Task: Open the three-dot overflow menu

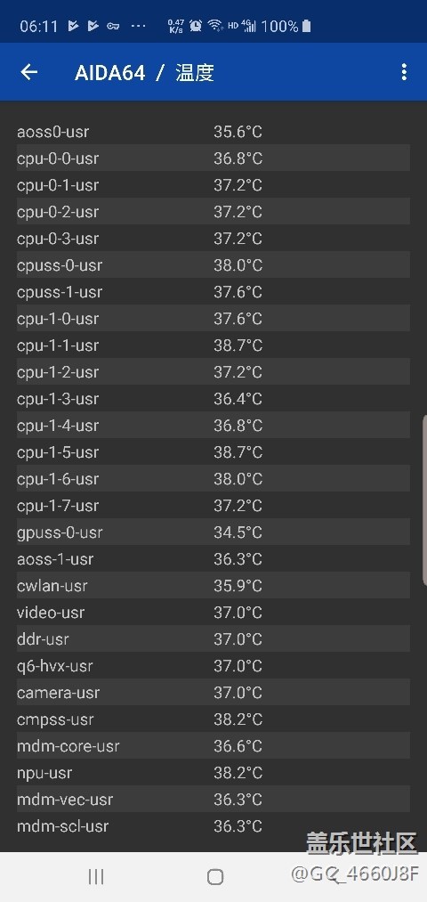Action: tap(404, 72)
